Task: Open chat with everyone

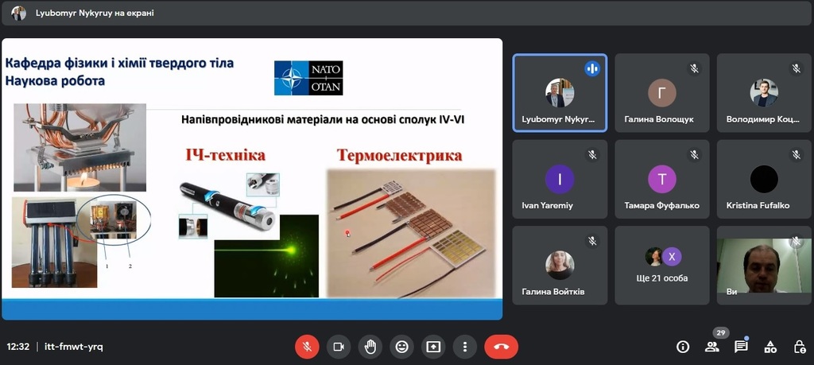Action: [742, 347]
